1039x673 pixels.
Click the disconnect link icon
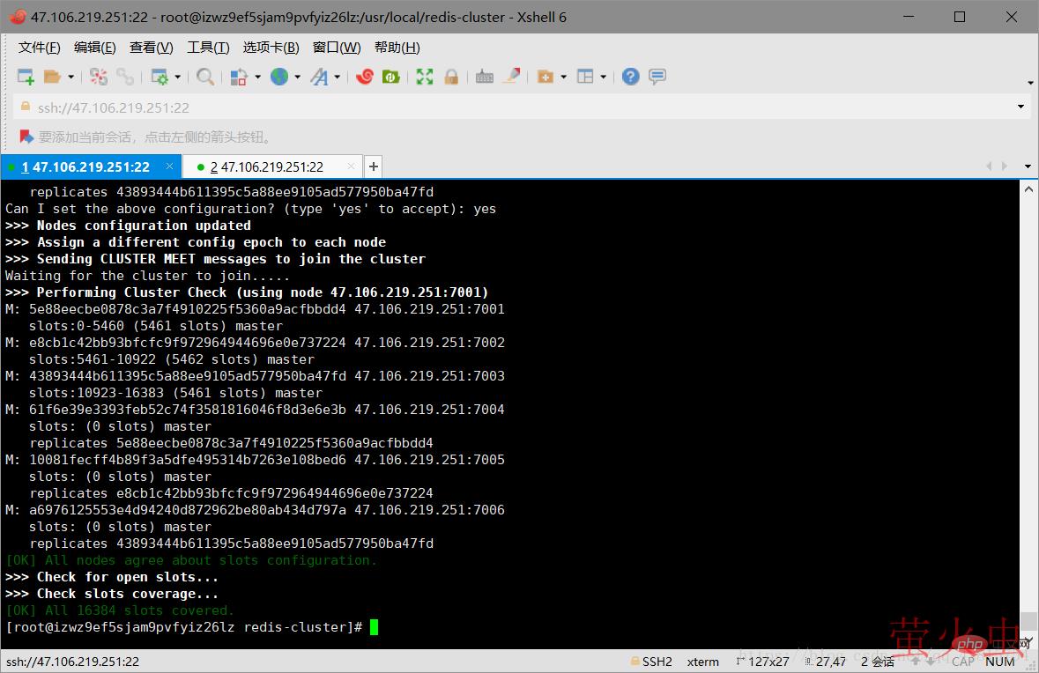(125, 78)
